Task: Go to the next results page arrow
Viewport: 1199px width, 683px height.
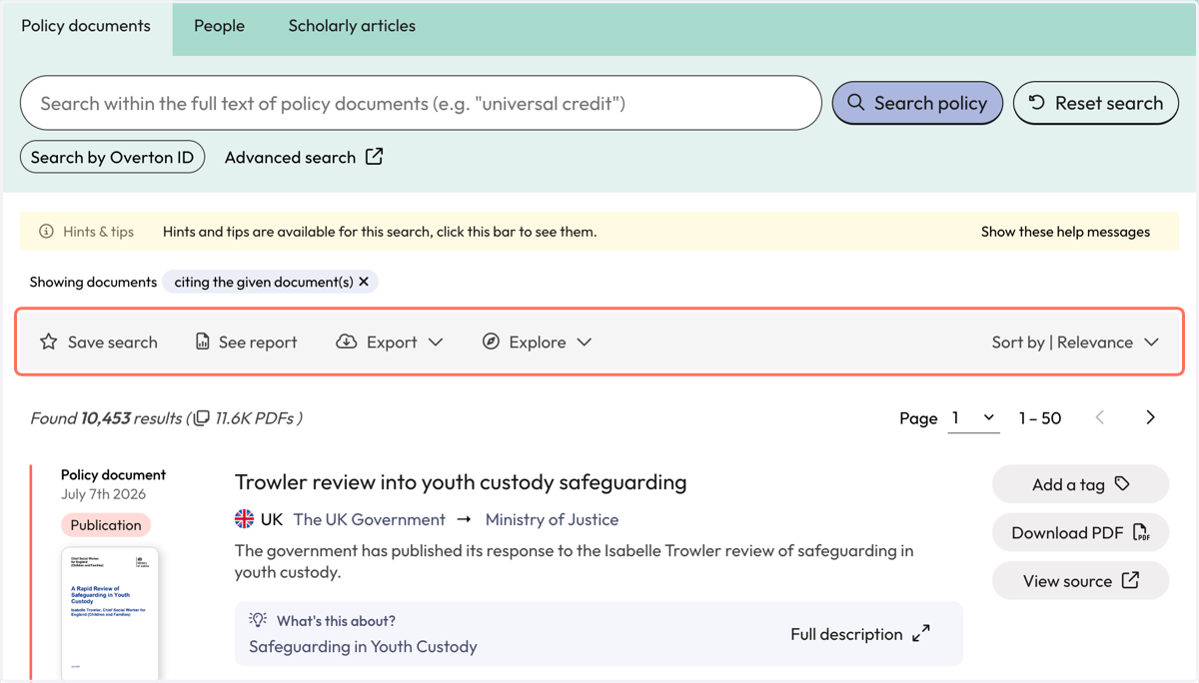Action: [1150, 417]
